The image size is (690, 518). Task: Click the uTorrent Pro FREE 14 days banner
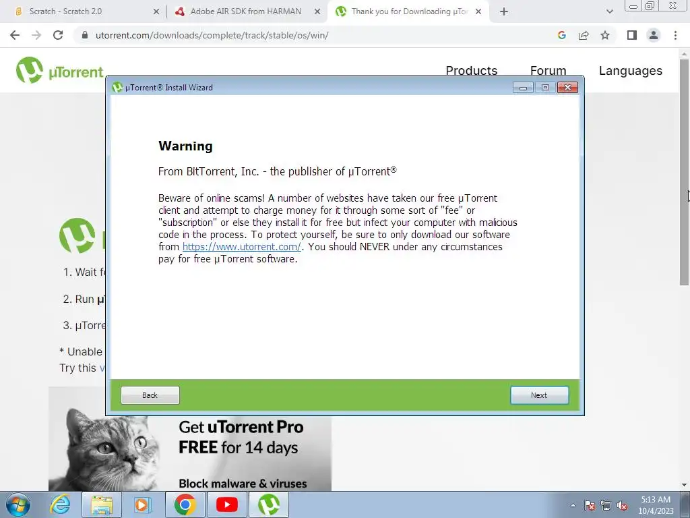[189, 454]
